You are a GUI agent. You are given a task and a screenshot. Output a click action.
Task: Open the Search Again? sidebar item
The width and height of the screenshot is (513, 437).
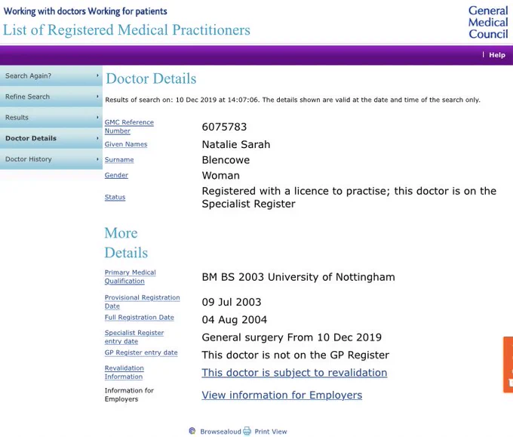51,75
